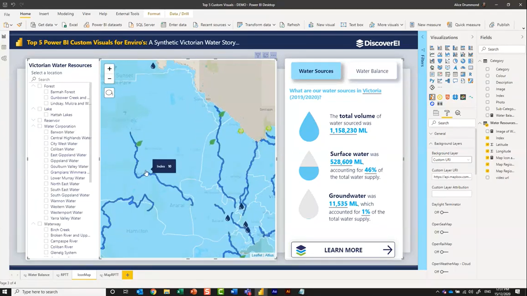Toggle OpenRailMap switch

[x=444, y=252]
